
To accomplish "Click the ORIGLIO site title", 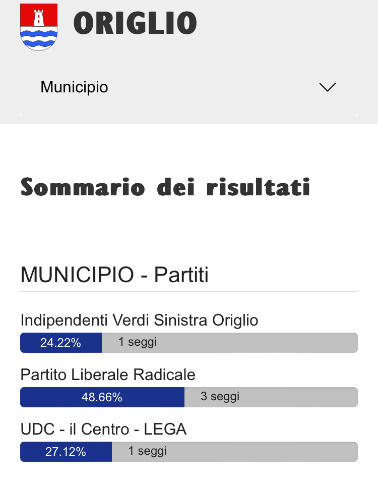I will [135, 23].
